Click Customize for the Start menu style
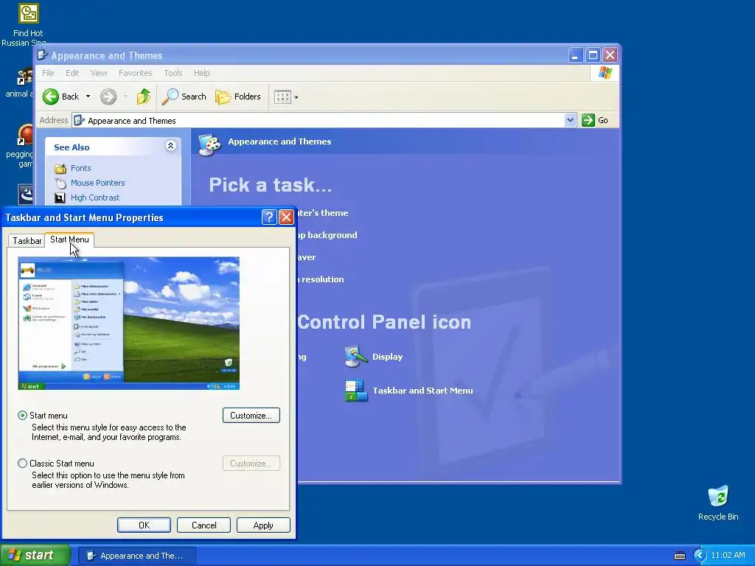This screenshot has width=755, height=566. [251, 416]
